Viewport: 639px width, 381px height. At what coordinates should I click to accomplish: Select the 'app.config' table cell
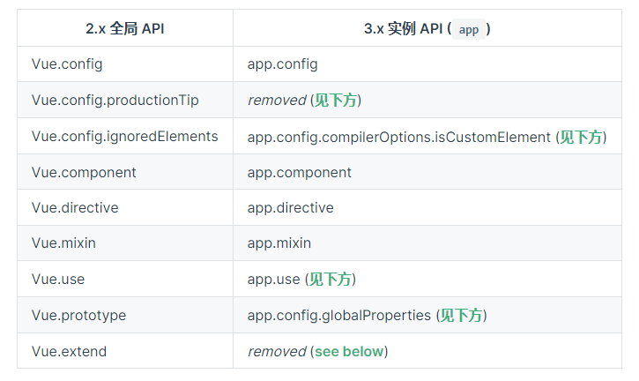427,64
